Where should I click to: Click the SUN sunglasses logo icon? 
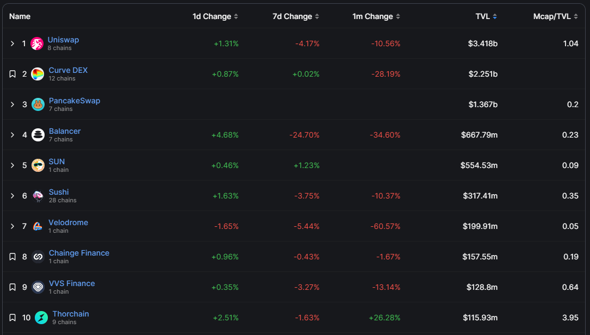pyautogui.click(x=38, y=165)
